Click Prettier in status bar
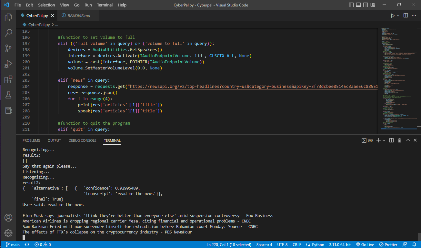This screenshot has height=248, width=421. [388, 245]
